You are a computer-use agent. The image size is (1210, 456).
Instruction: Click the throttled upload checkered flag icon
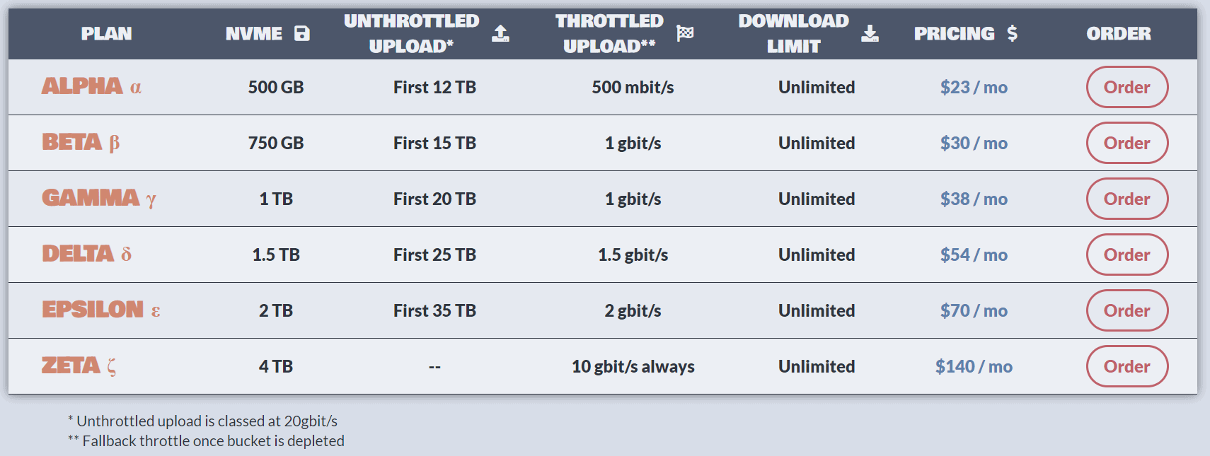(685, 33)
